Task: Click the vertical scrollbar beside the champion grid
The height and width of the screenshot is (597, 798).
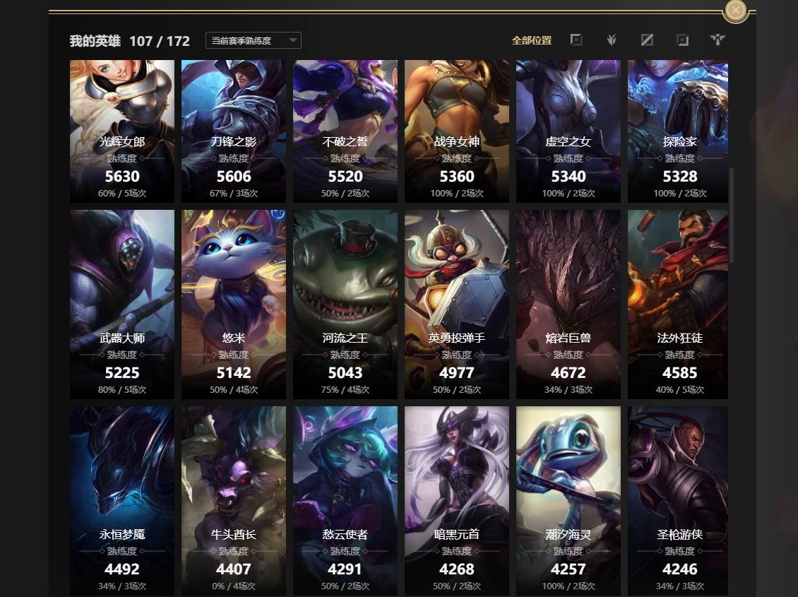Action: point(732,215)
